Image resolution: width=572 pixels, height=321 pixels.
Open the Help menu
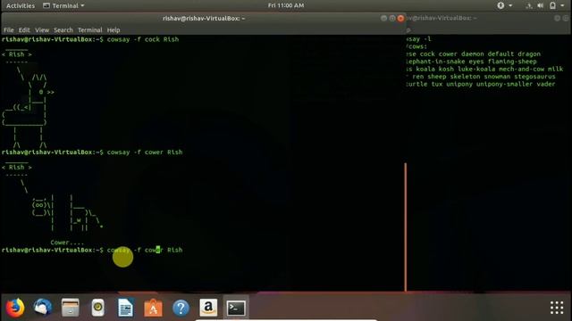(x=114, y=30)
